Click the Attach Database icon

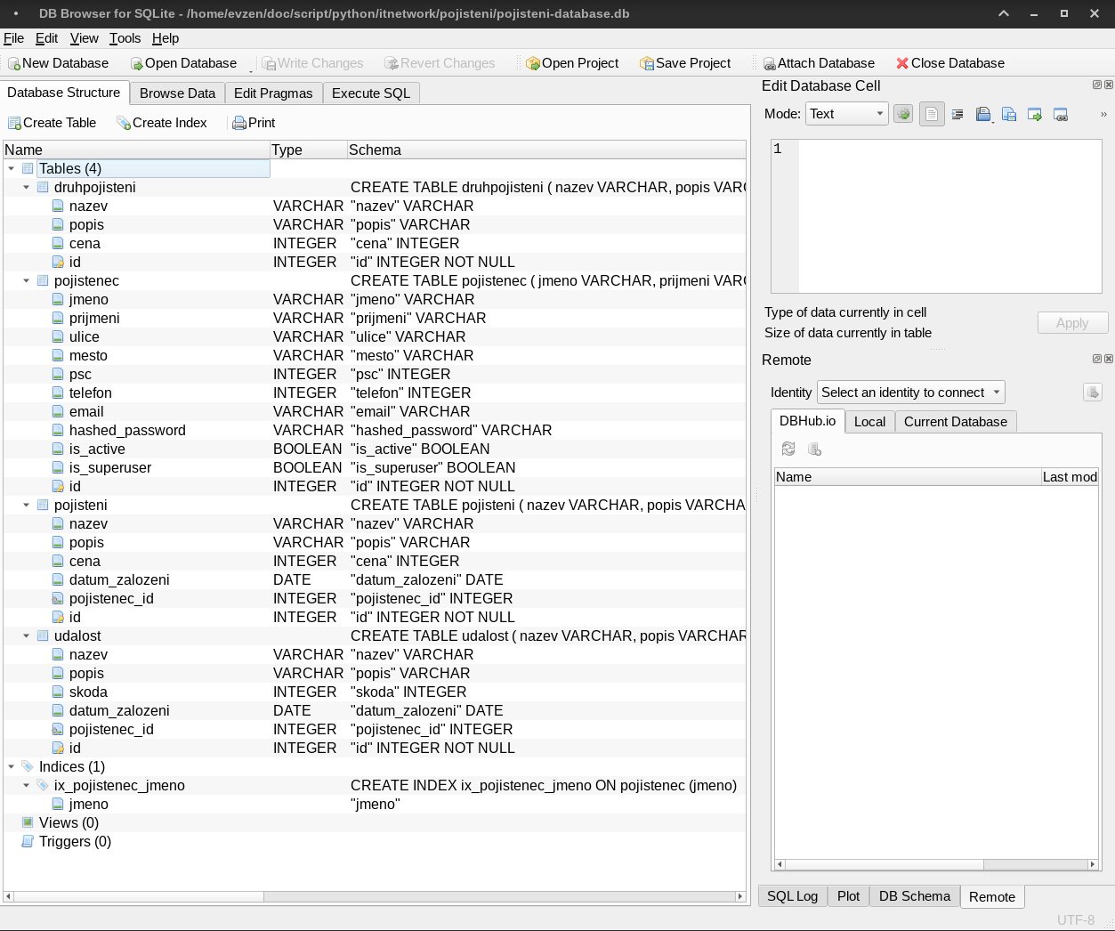tap(769, 64)
